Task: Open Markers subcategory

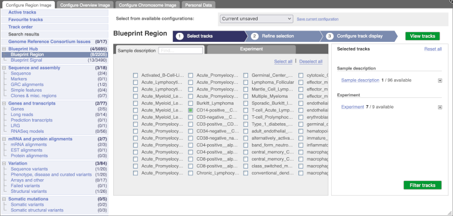Action: [19, 79]
